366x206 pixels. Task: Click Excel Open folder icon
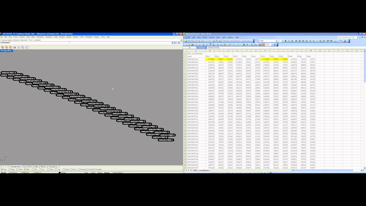tap(189, 45)
